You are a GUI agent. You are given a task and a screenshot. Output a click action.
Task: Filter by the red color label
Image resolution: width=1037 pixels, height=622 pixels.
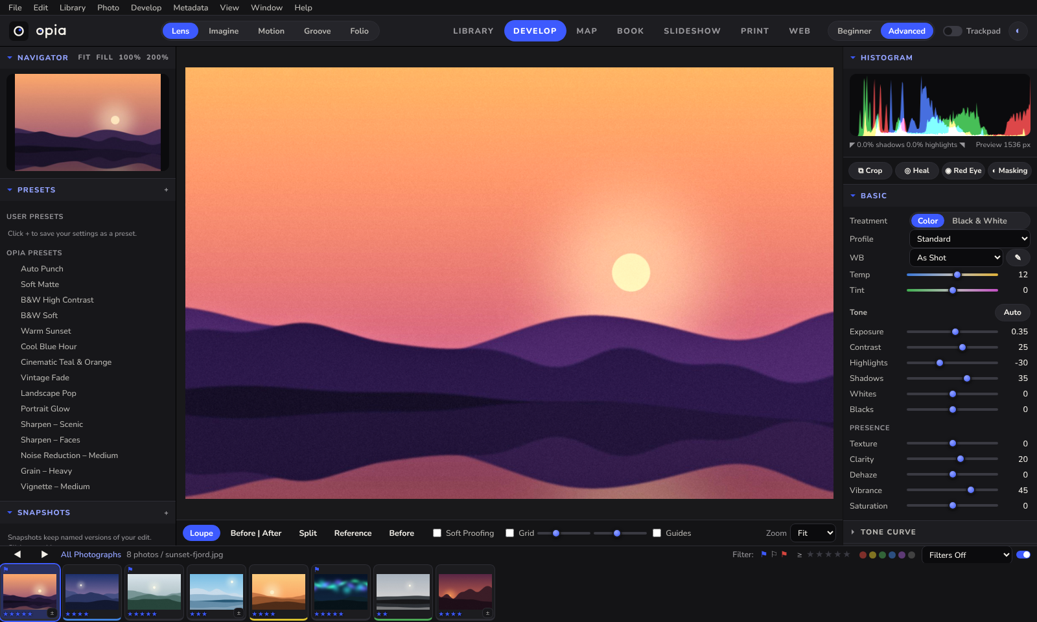(x=863, y=555)
